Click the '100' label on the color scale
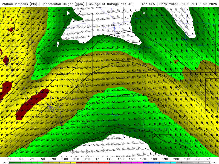The height and width of the screenshot is (164, 219). (x=65, y=159)
